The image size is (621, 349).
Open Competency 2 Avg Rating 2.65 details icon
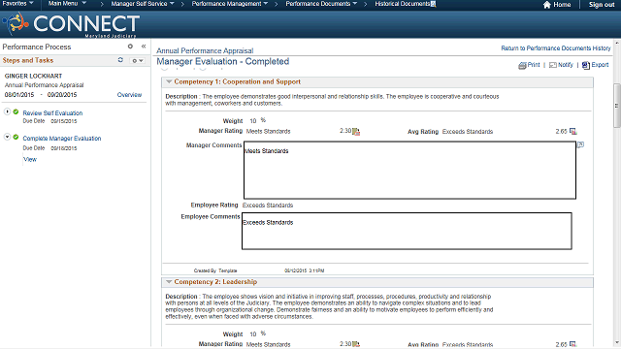tap(573, 344)
